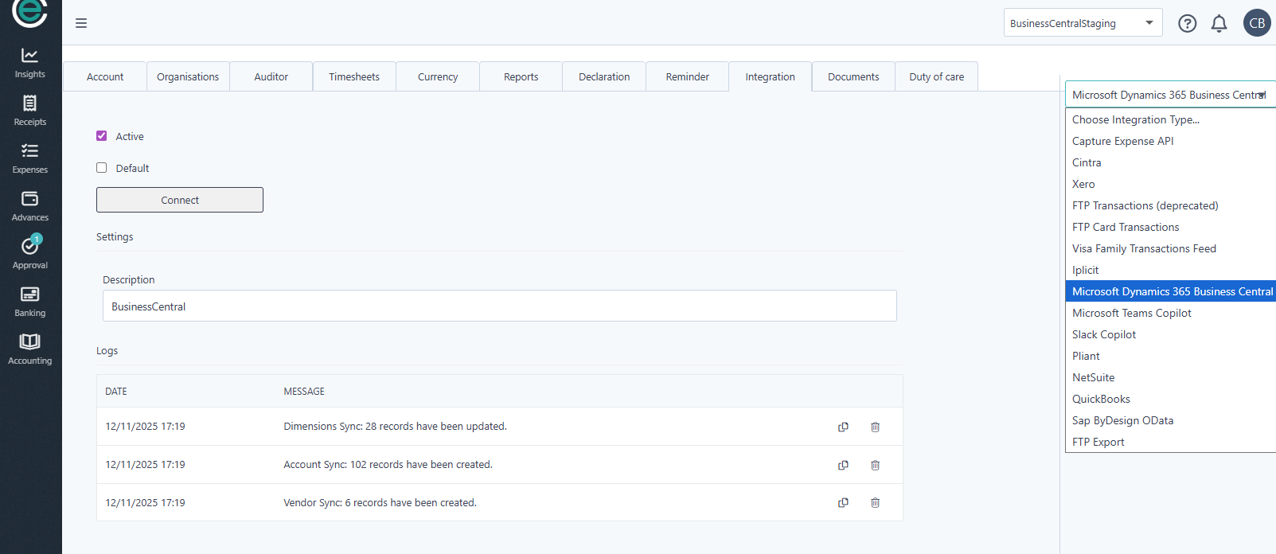This screenshot has height=554, width=1276.
Task: Open Insights from the sidebar
Action: pyautogui.click(x=30, y=63)
